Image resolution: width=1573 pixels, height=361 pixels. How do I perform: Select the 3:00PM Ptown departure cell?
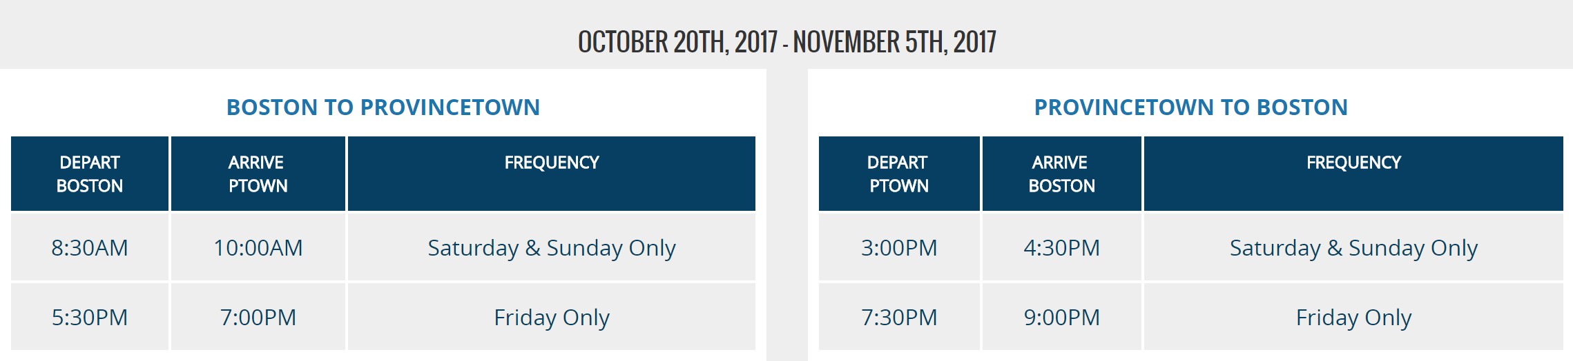[898, 248]
